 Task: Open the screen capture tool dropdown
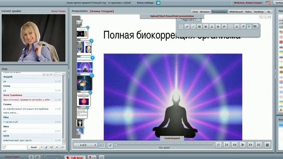point(255,27)
